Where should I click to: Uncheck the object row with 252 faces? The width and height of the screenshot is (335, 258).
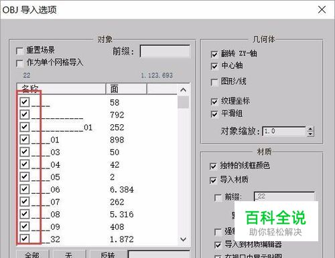(x=25, y=127)
